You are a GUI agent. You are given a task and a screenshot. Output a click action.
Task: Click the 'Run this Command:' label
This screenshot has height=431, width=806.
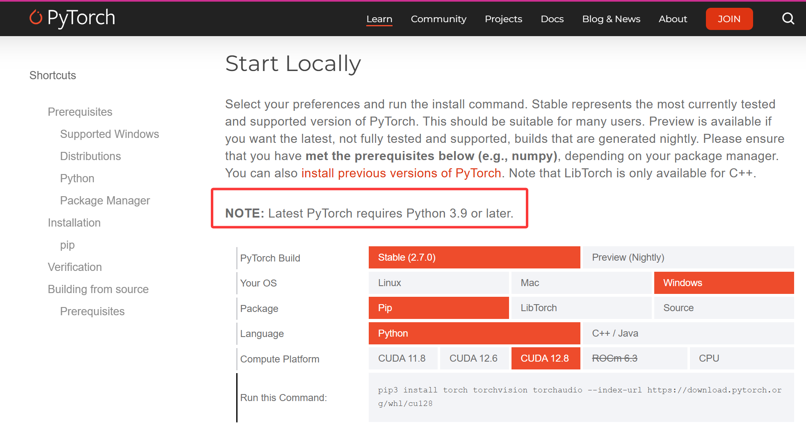[283, 398]
